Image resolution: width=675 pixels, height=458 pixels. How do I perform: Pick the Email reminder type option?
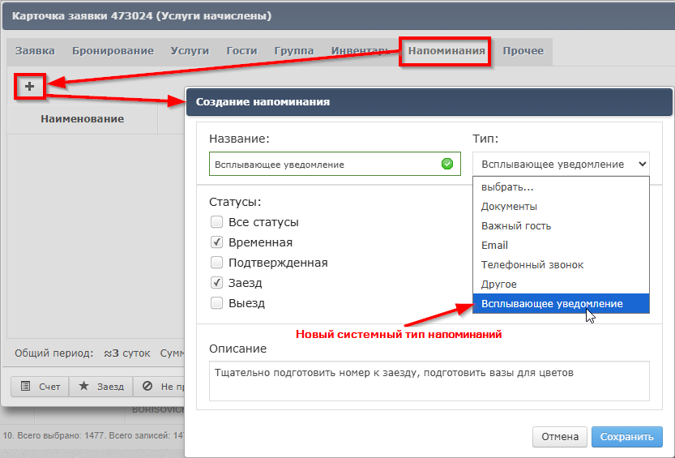(495, 245)
